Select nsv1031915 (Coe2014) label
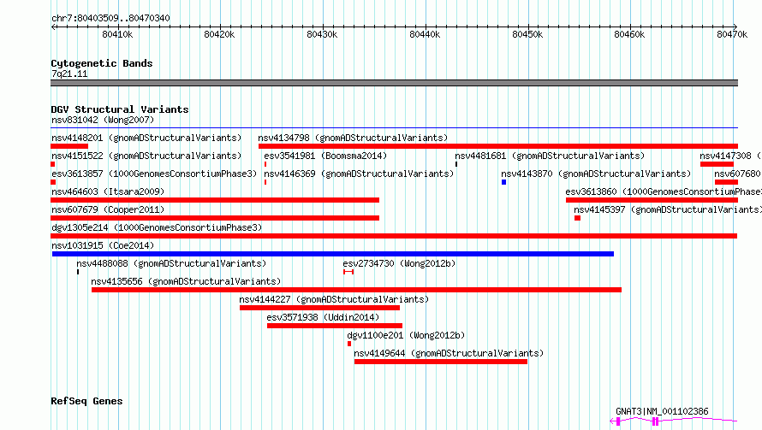This screenshot has height=430, width=762. tap(103, 245)
